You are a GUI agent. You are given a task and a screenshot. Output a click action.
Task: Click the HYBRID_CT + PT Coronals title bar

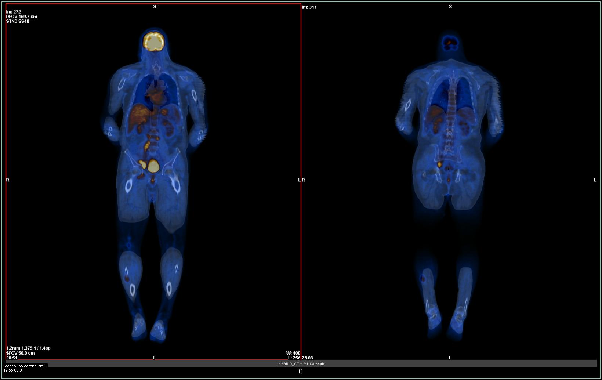click(x=301, y=364)
